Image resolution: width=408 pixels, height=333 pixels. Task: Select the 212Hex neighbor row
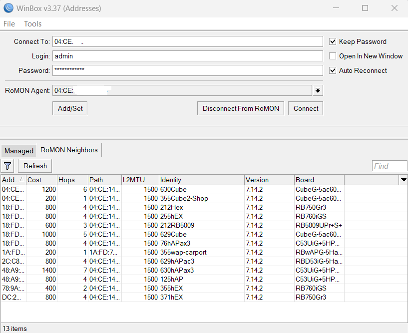click(204, 207)
